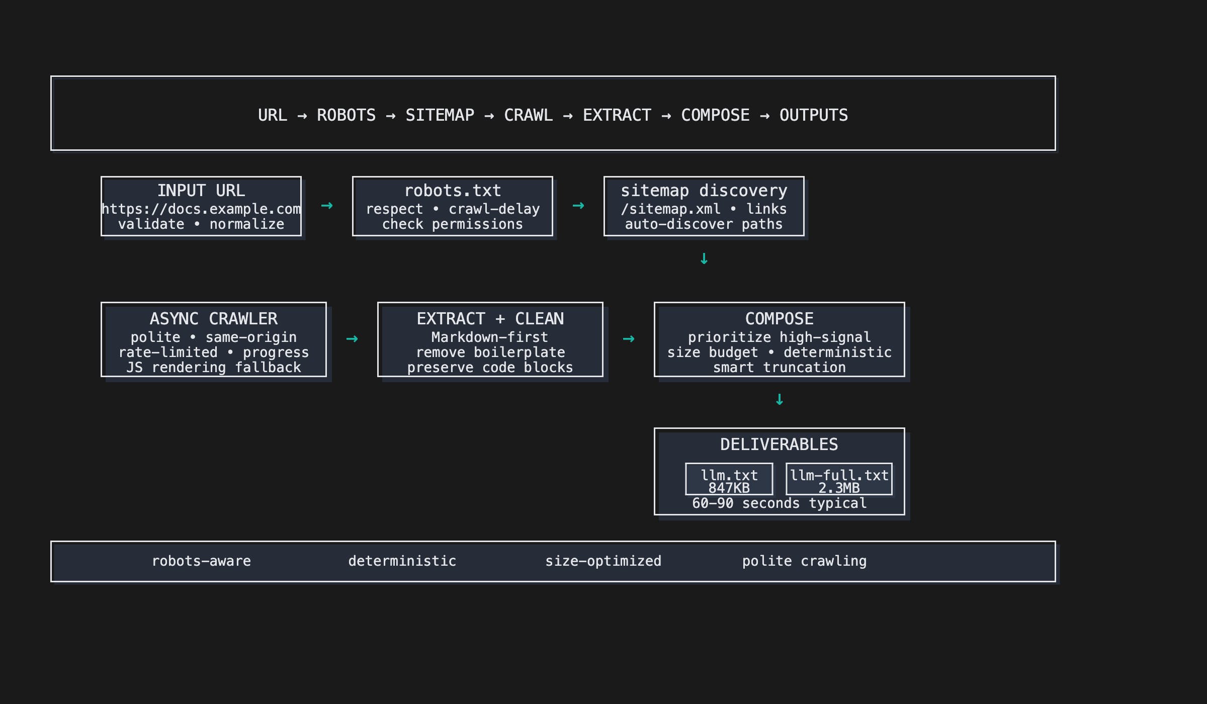Click teal arrow between INPUT URL and robots.txt
Image resolution: width=1207 pixels, height=704 pixels.
pyautogui.click(x=327, y=206)
